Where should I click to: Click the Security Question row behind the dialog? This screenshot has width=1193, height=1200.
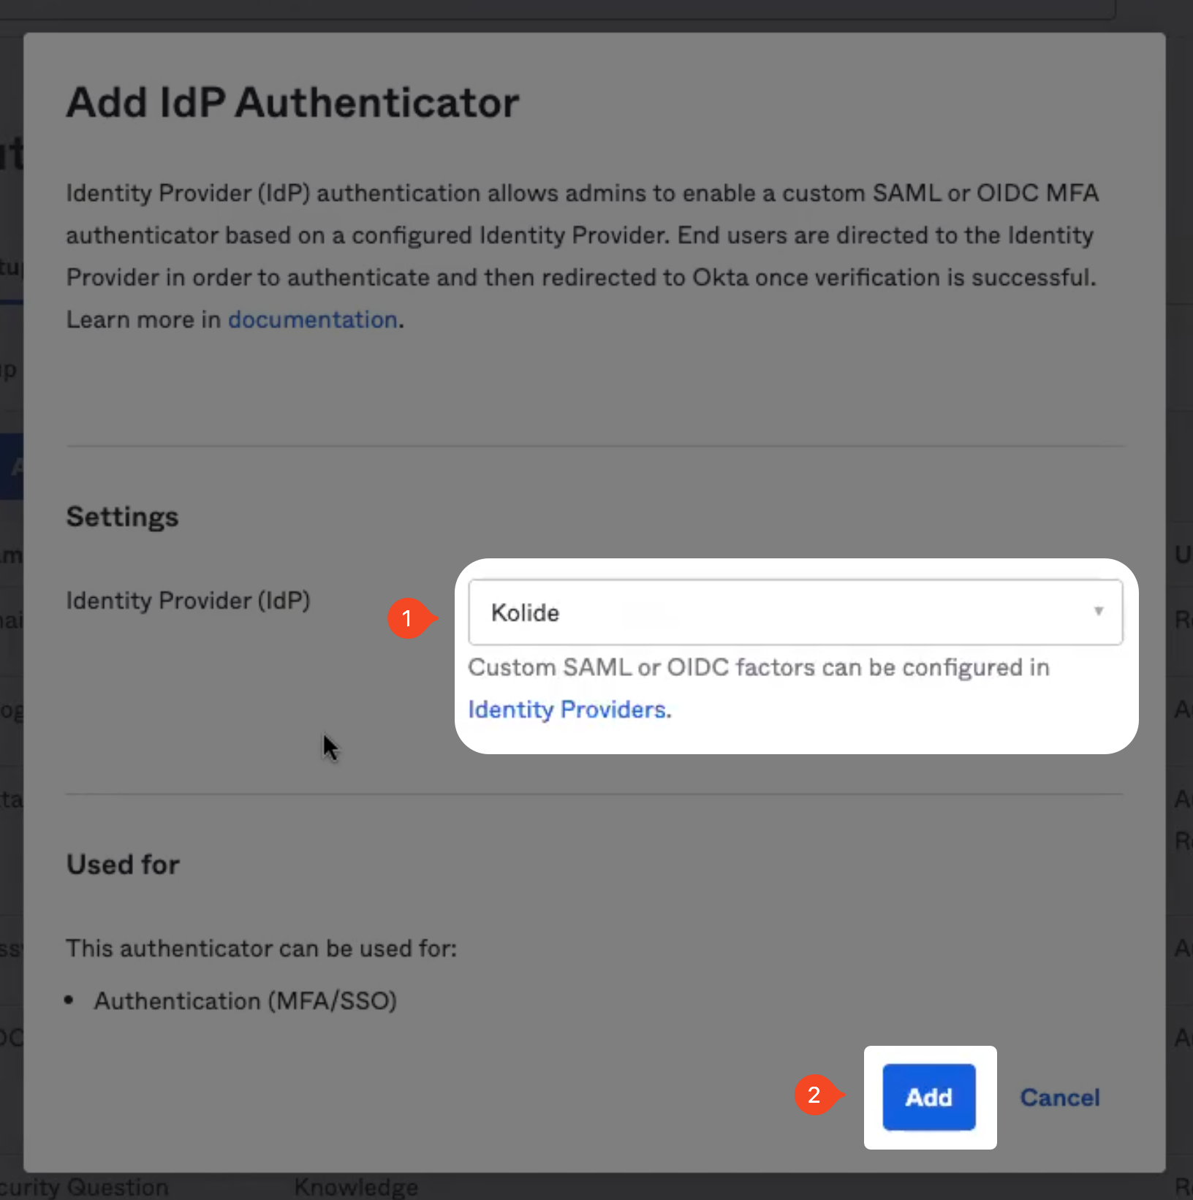pyautogui.click(x=84, y=1188)
